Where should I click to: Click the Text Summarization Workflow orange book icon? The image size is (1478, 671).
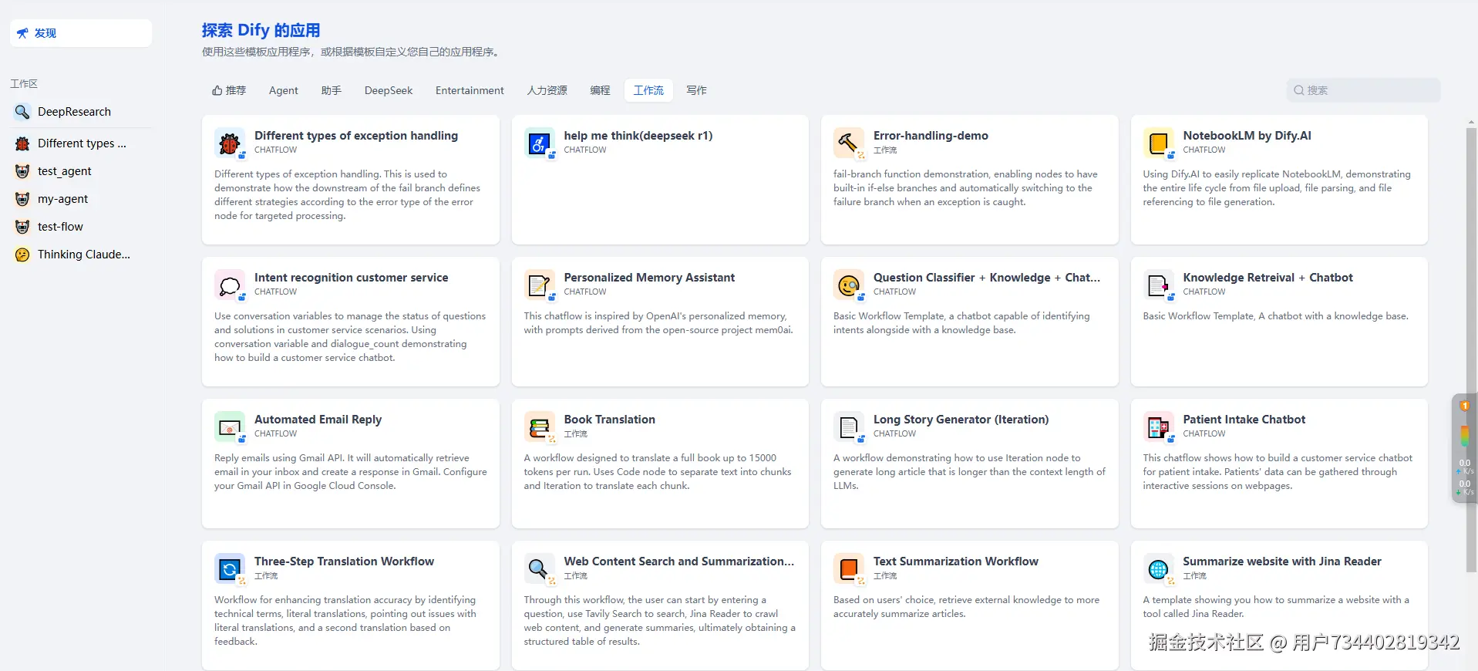[848, 568]
